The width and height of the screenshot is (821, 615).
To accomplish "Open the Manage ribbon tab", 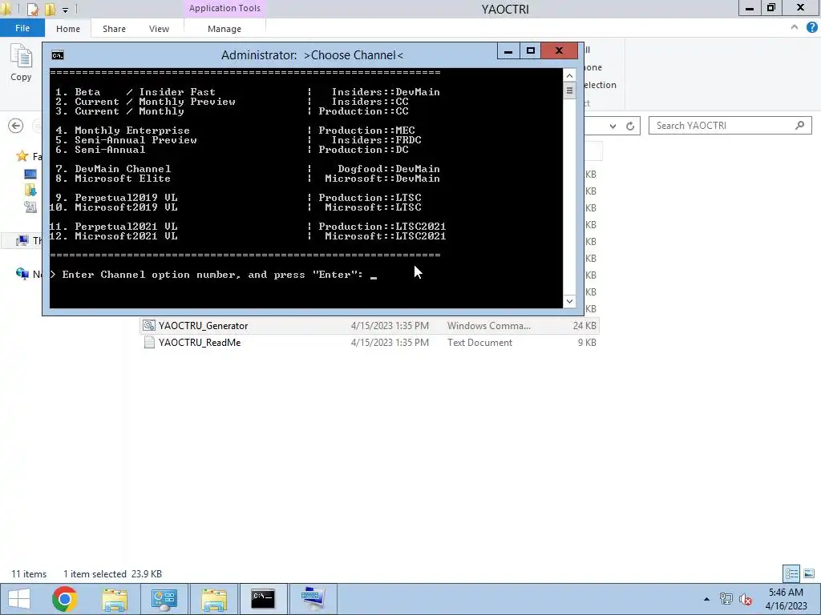I will pos(224,29).
